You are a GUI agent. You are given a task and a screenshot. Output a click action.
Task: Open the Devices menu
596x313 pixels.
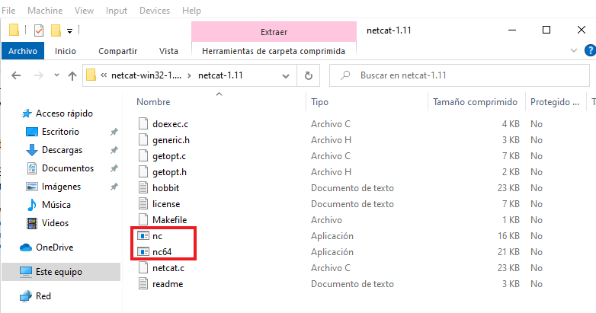coord(154,10)
